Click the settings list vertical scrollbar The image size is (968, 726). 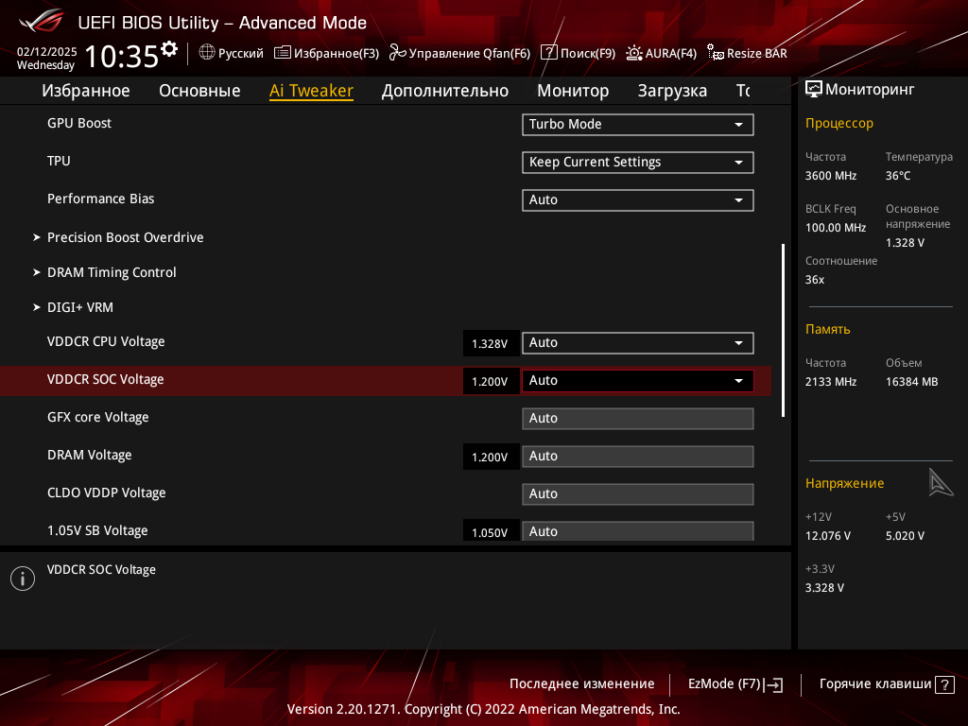click(783, 330)
